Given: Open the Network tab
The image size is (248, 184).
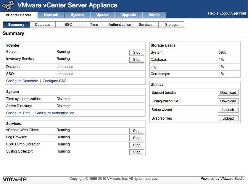Looking at the screenshot, I should [51, 15].
